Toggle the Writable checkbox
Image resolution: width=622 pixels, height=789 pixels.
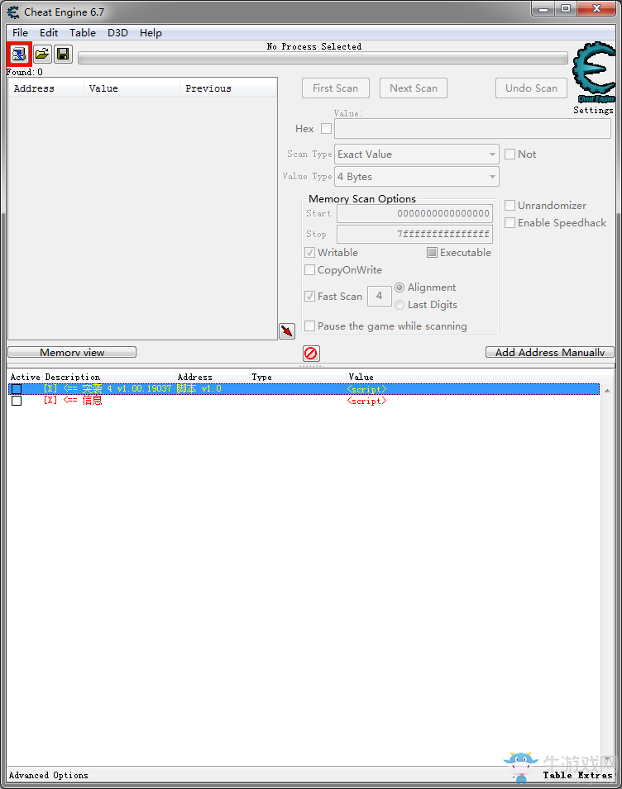[309, 253]
